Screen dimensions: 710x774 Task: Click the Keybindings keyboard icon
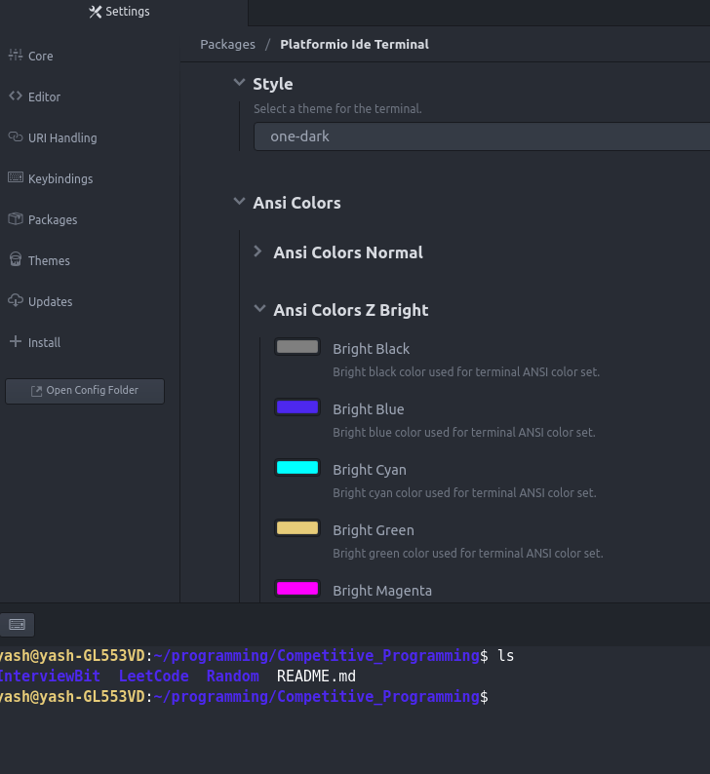[x=15, y=178]
